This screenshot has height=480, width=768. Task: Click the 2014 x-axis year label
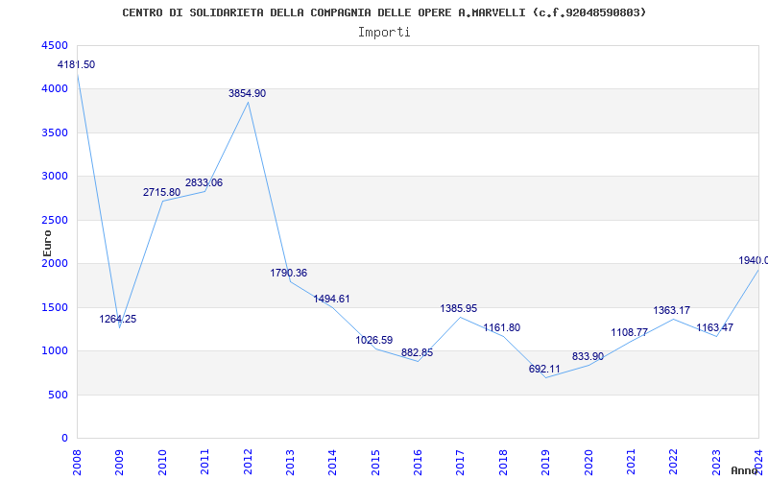[332, 462]
